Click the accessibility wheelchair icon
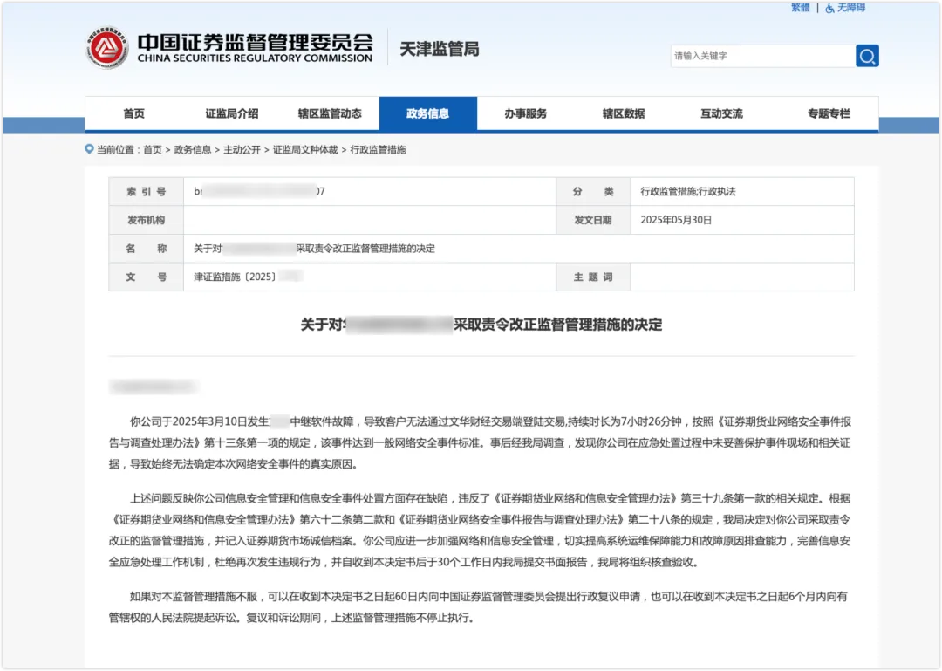 tap(829, 8)
